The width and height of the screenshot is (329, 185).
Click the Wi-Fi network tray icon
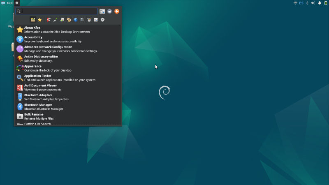295,3
